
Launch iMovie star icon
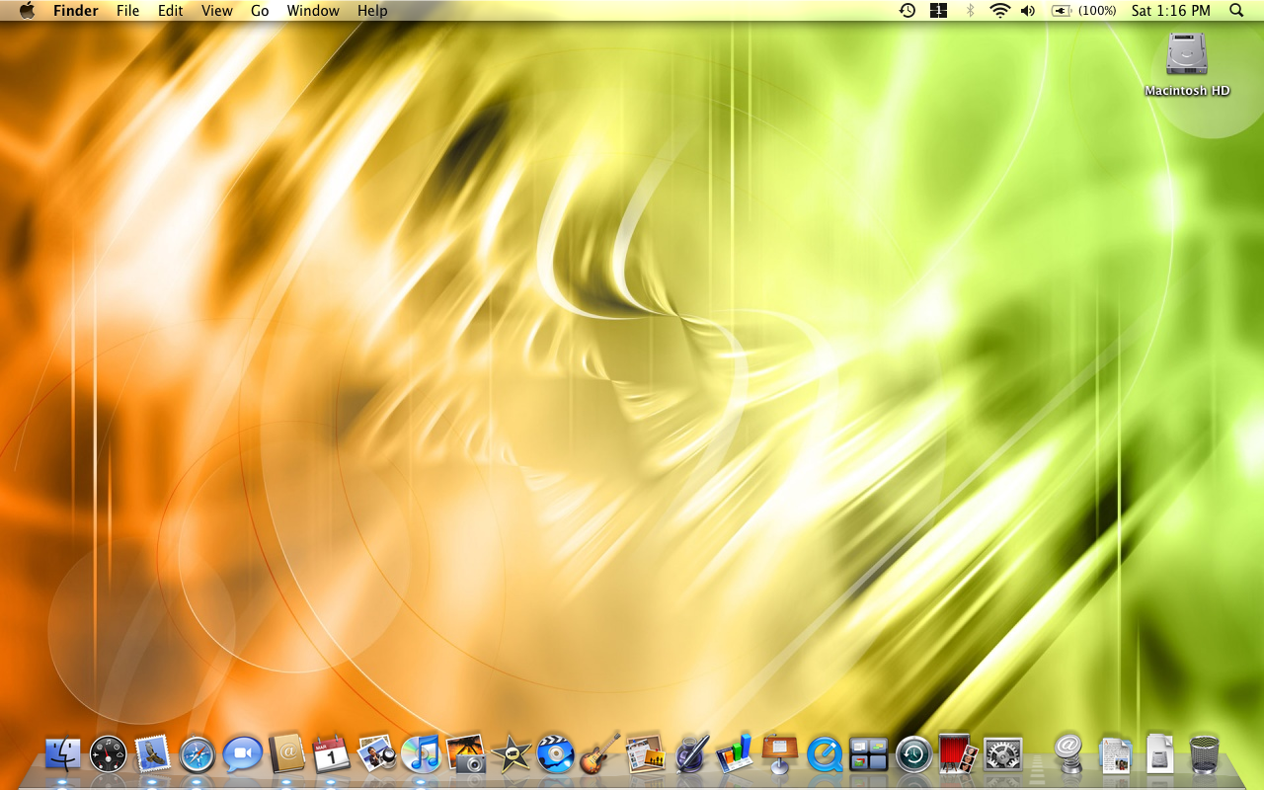pyautogui.click(x=512, y=755)
